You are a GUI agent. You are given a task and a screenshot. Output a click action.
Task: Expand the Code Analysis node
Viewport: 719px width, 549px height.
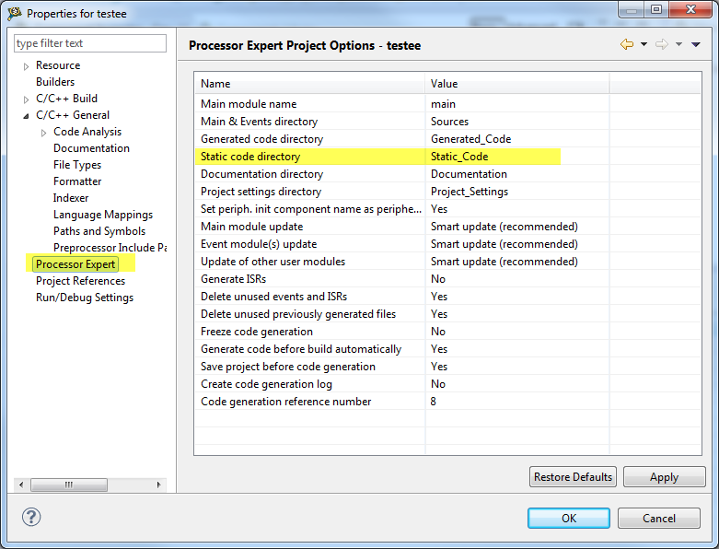(43, 133)
